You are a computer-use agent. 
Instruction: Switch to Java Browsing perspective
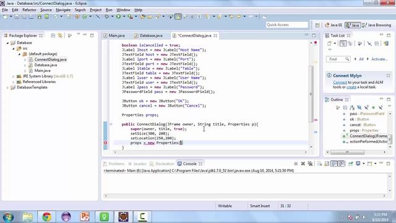[x=377, y=25]
